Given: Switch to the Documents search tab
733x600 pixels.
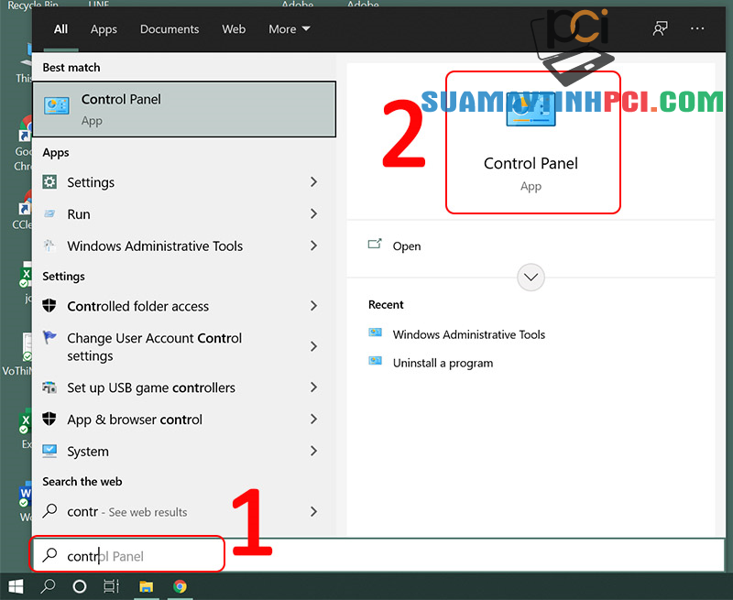Looking at the screenshot, I should point(169,28).
